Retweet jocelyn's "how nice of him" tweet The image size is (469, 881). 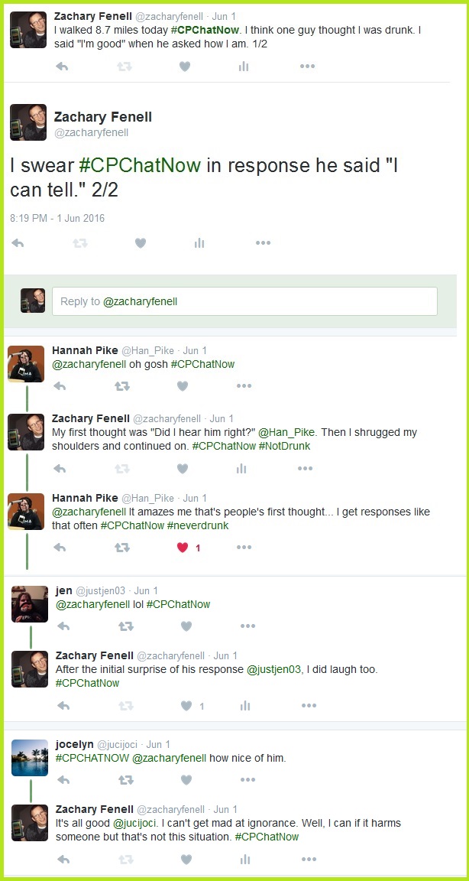pos(126,780)
